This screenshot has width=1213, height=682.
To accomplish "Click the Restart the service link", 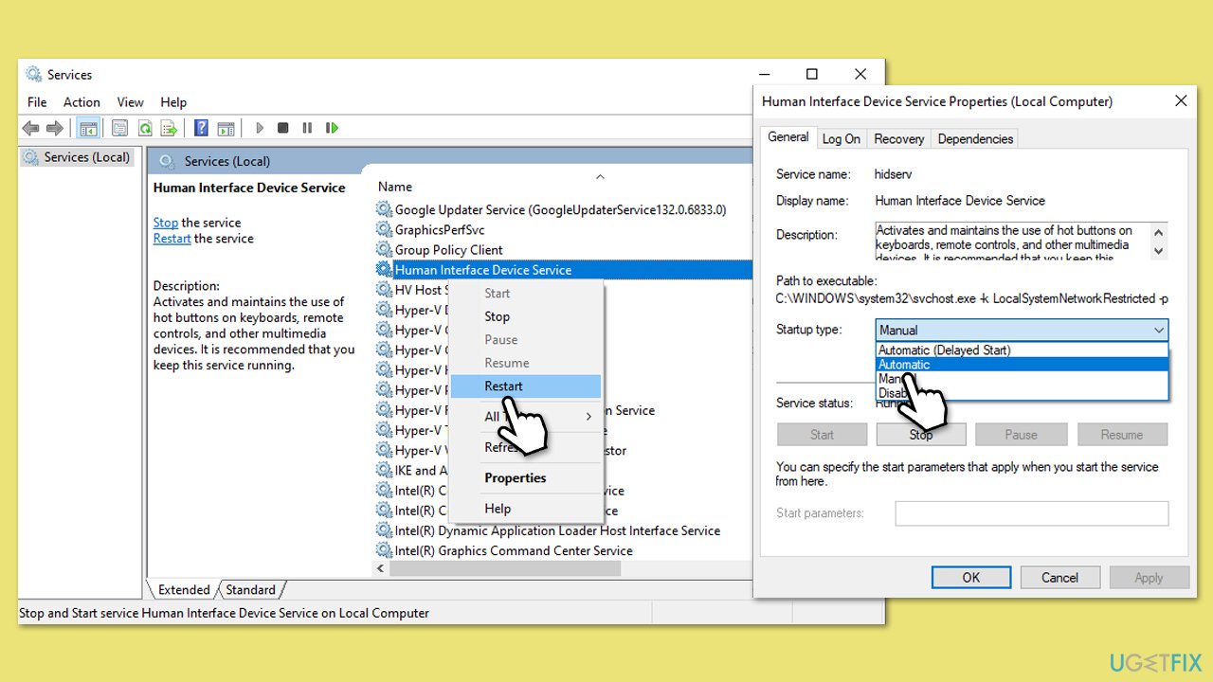I will click(172, 239).
